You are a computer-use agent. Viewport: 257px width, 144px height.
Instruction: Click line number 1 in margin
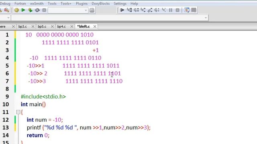coord(7,35)
